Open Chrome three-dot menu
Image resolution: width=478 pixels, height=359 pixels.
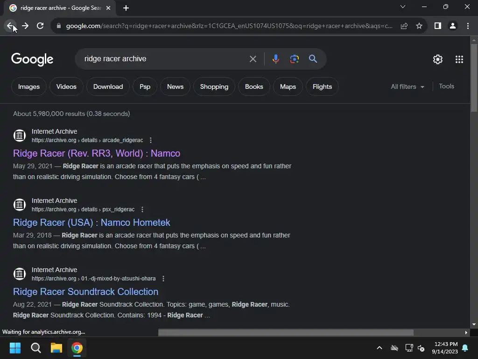click(468, 26)
